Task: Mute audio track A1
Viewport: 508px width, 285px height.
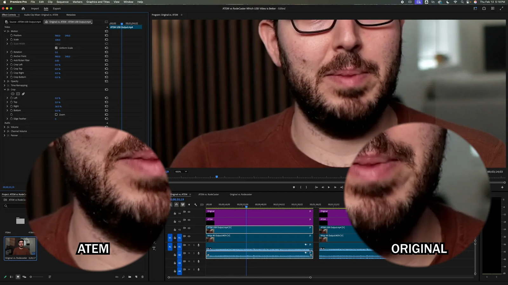Action: [189, 245]
